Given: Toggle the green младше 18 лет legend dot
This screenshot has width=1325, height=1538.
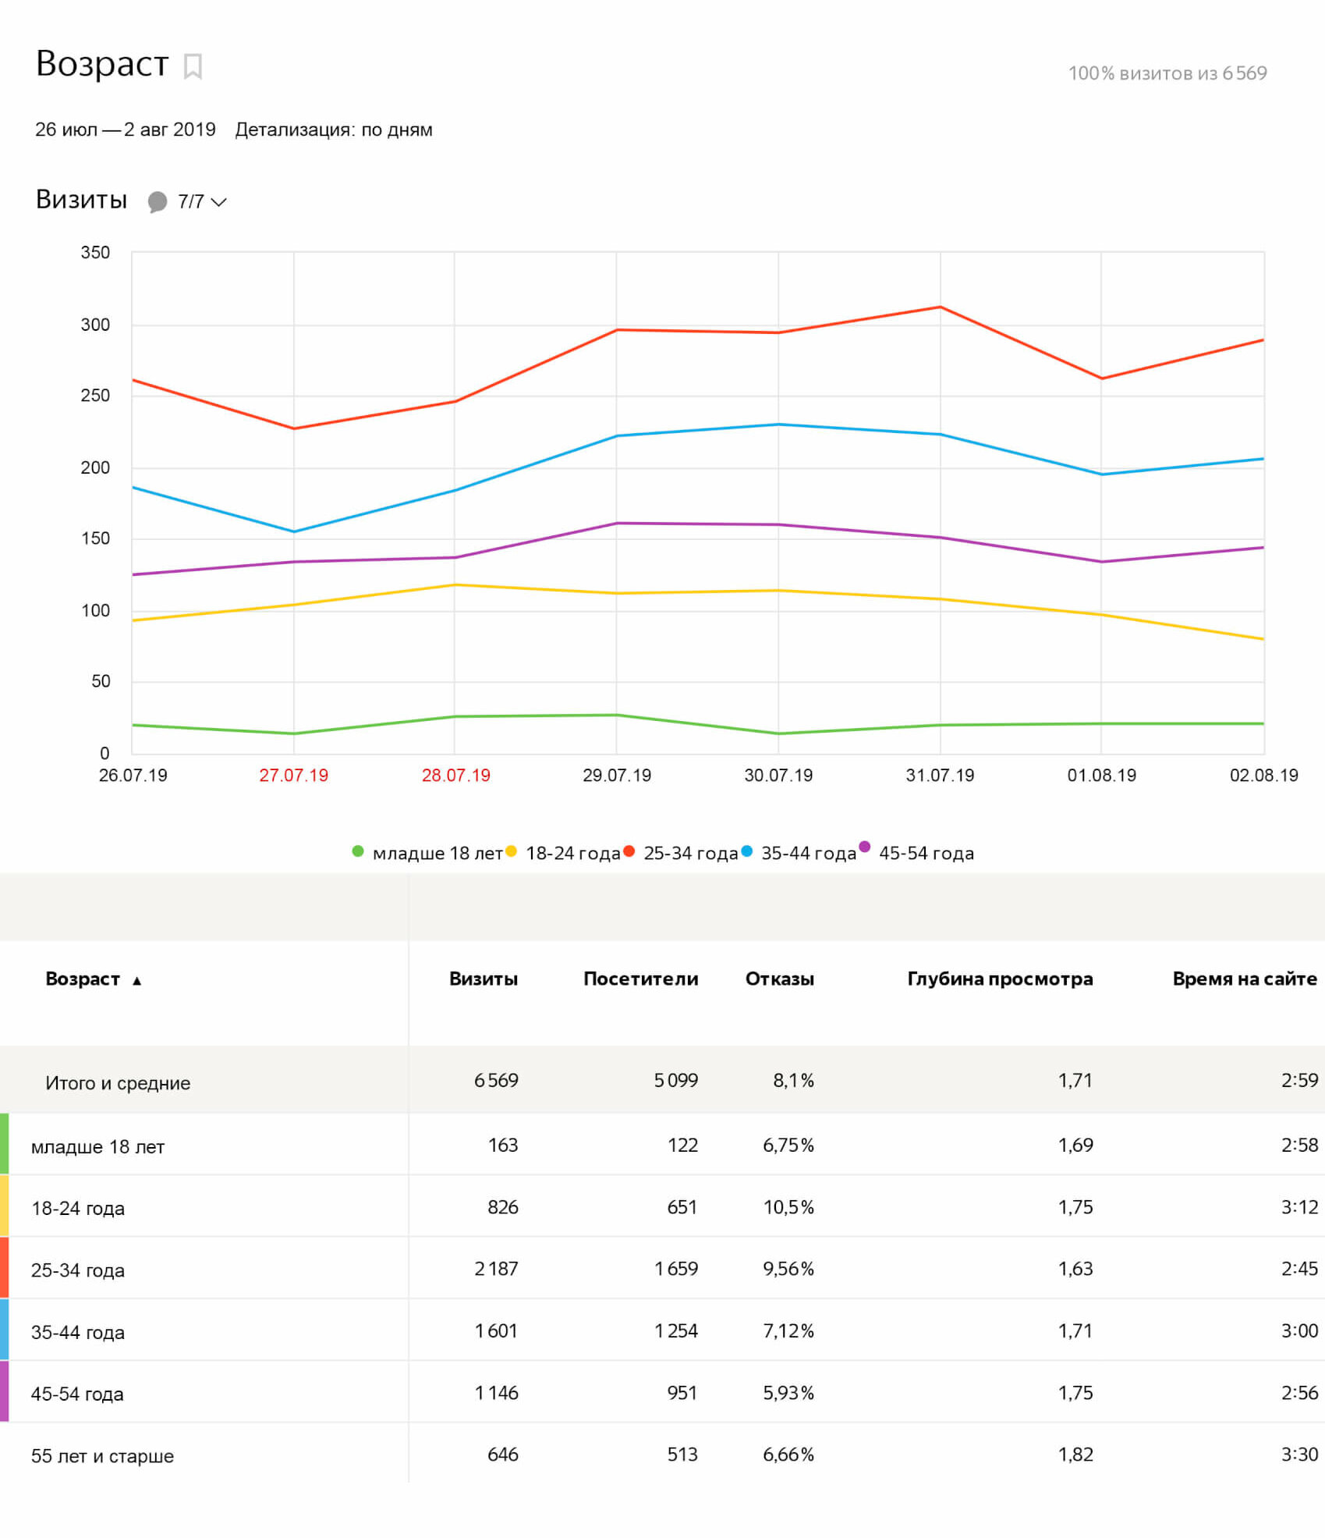Looking at the screenshot, I should tap(358, 851).
